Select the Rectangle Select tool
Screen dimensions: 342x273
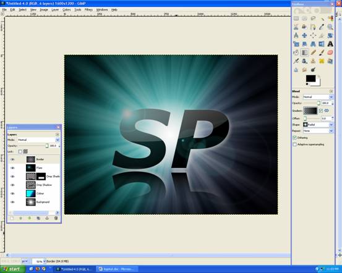click(296, 19)
